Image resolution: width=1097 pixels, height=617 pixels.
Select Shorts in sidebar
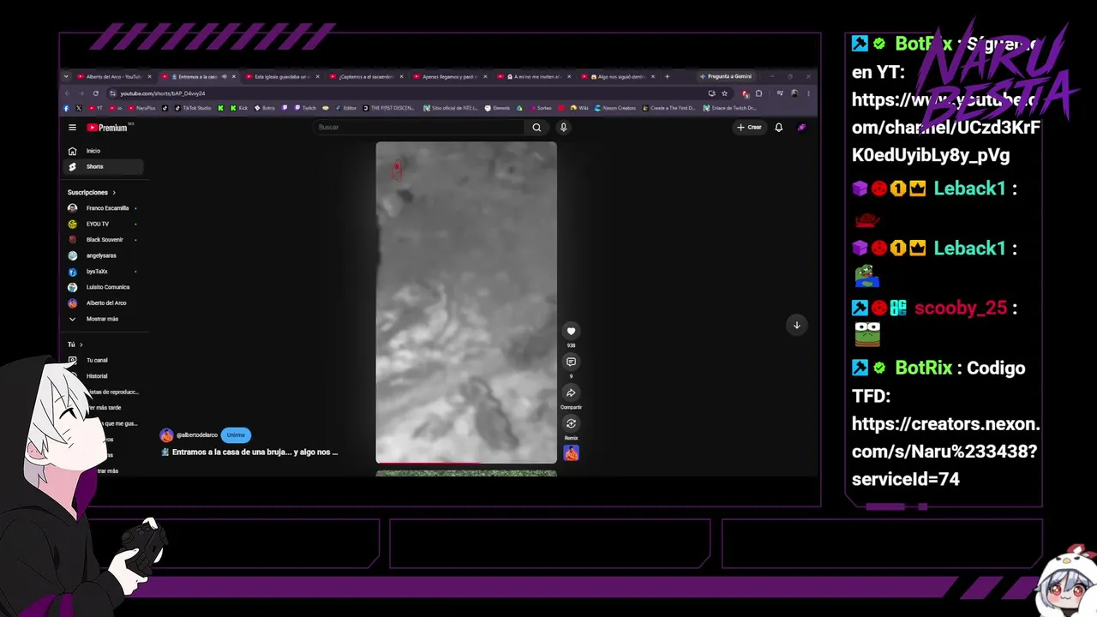pos(105,166)
